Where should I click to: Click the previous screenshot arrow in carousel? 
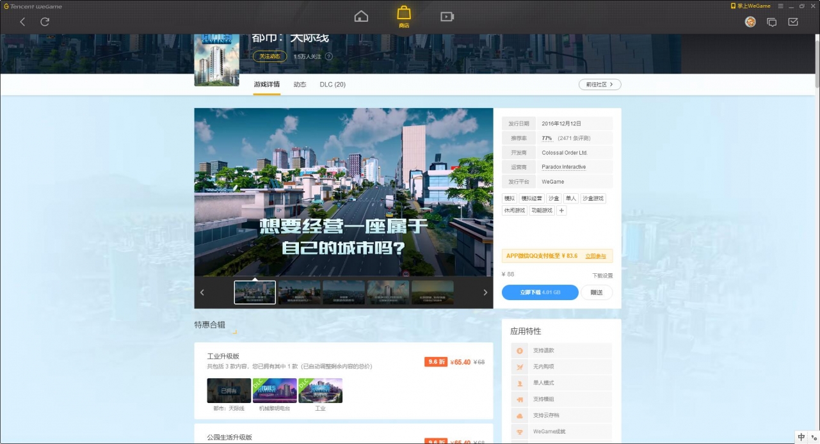(x=202, y=292)
